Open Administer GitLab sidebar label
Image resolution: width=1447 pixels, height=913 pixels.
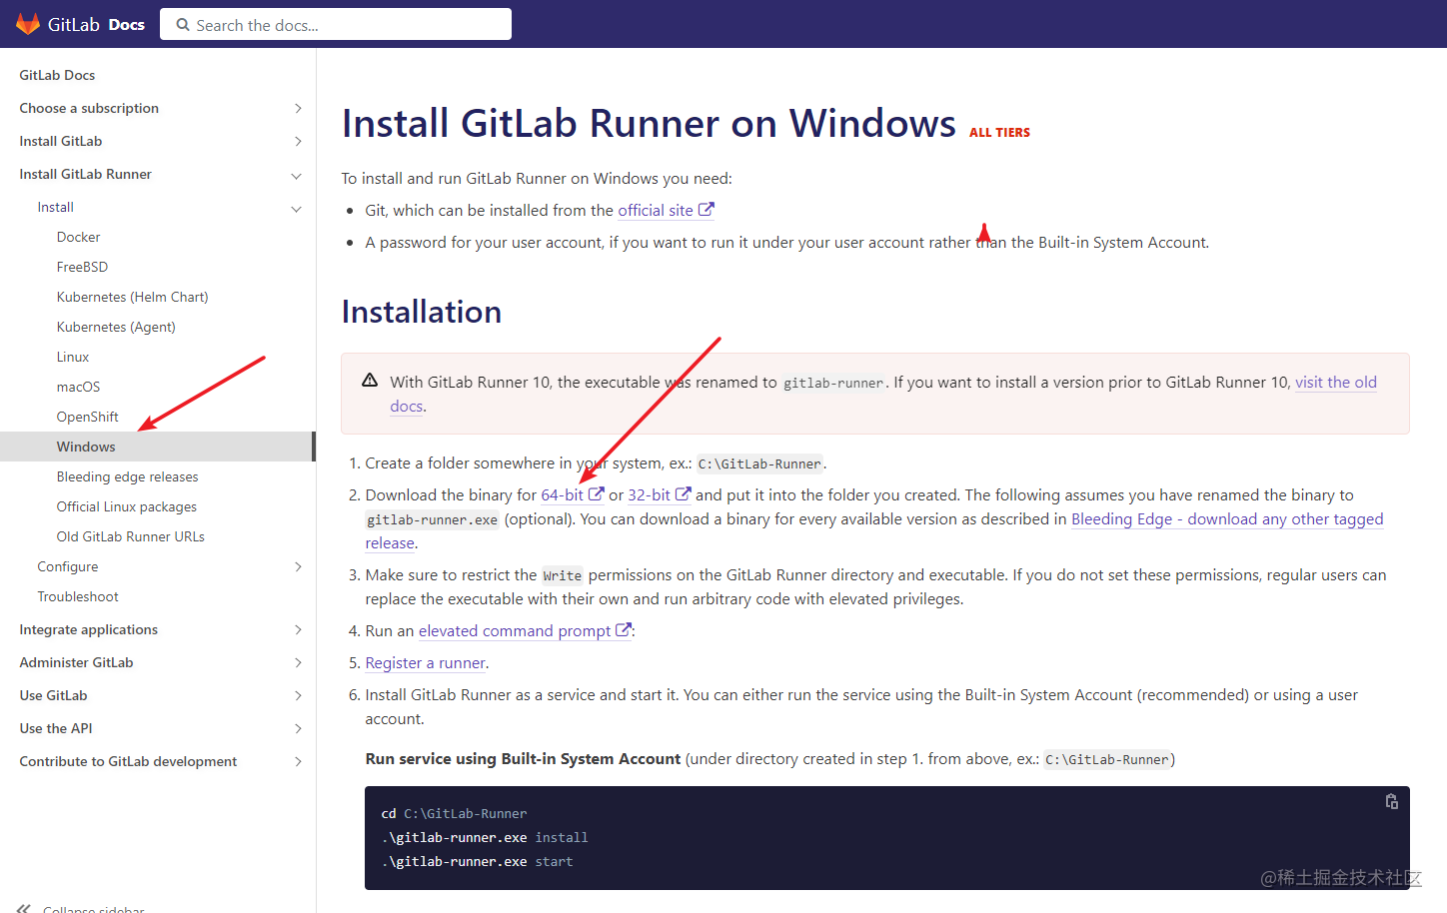76,662
